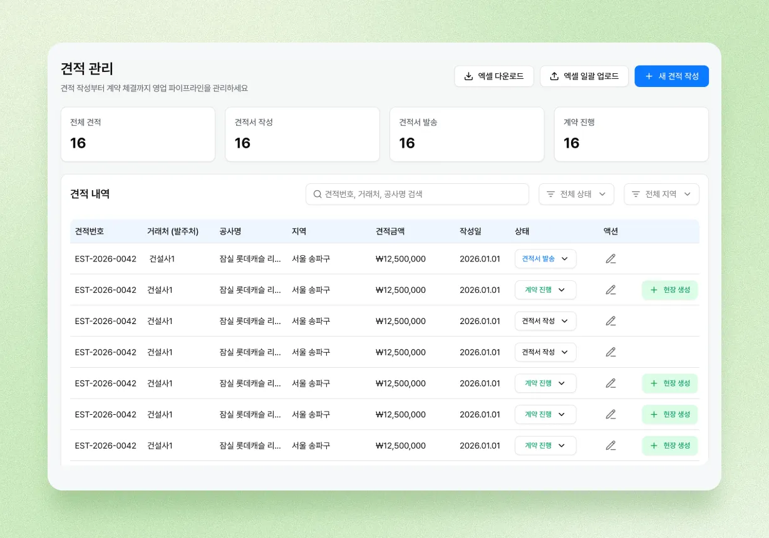
Task: Create a new estimate with 새 견적 작성
Action: click(671, 76)
